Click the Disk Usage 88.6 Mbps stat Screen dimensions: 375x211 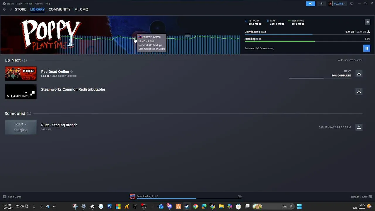click(x=296, y=22)
